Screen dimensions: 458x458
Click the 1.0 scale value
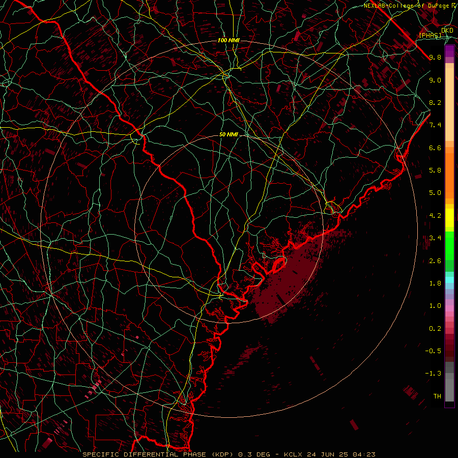click(435, 306)
